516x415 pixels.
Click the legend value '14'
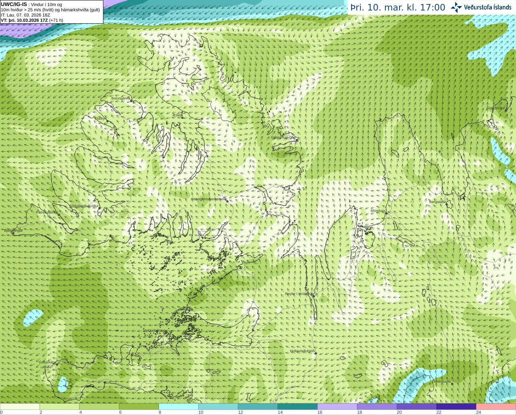[x=280, y=412]
